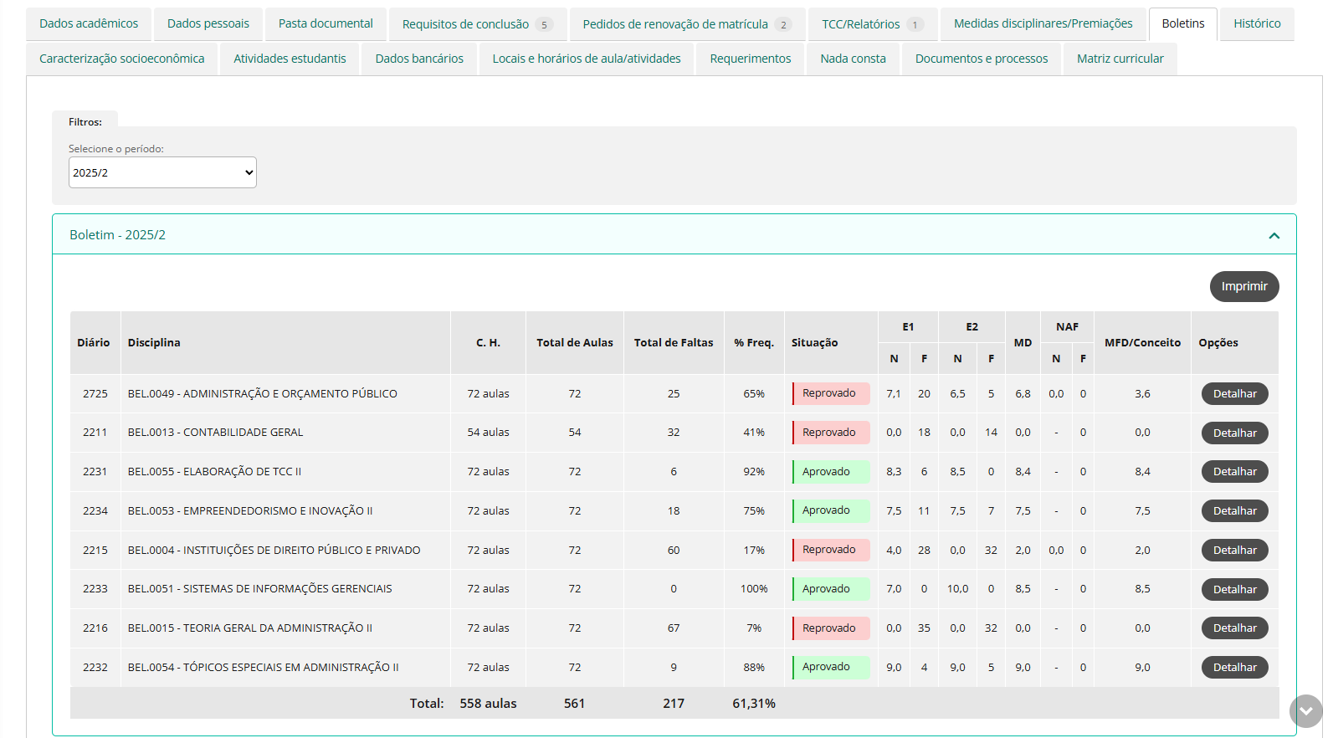The width and height of the screenshot is (1333, 738).
Task: Click the Boletim - 2025/2 header title
Action: click(x=118, y=235)
